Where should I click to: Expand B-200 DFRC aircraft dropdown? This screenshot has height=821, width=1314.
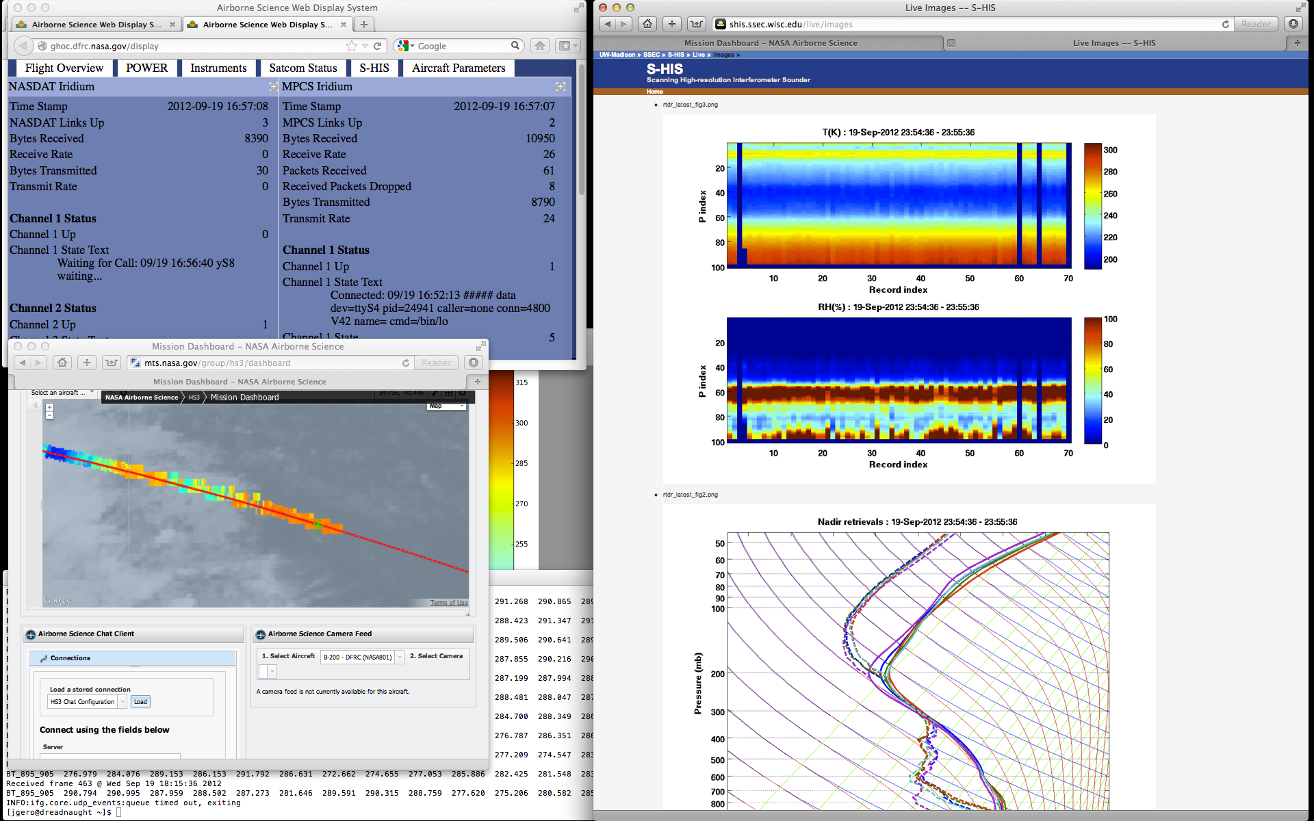(x=400, y=657)
